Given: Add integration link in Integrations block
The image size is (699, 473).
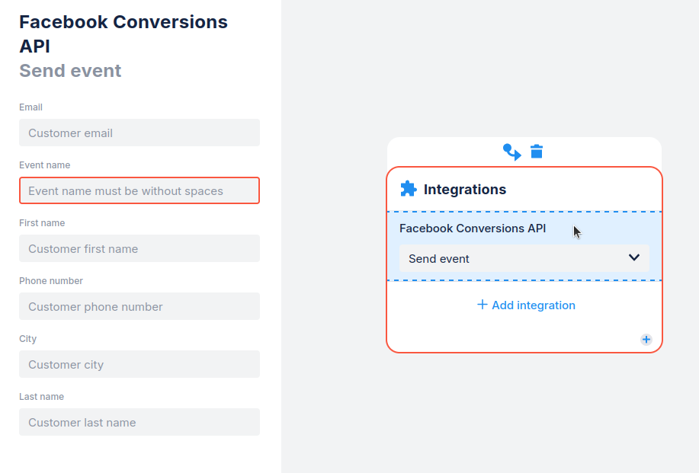Looking at the screenshot, I should [x=526, y=305].
